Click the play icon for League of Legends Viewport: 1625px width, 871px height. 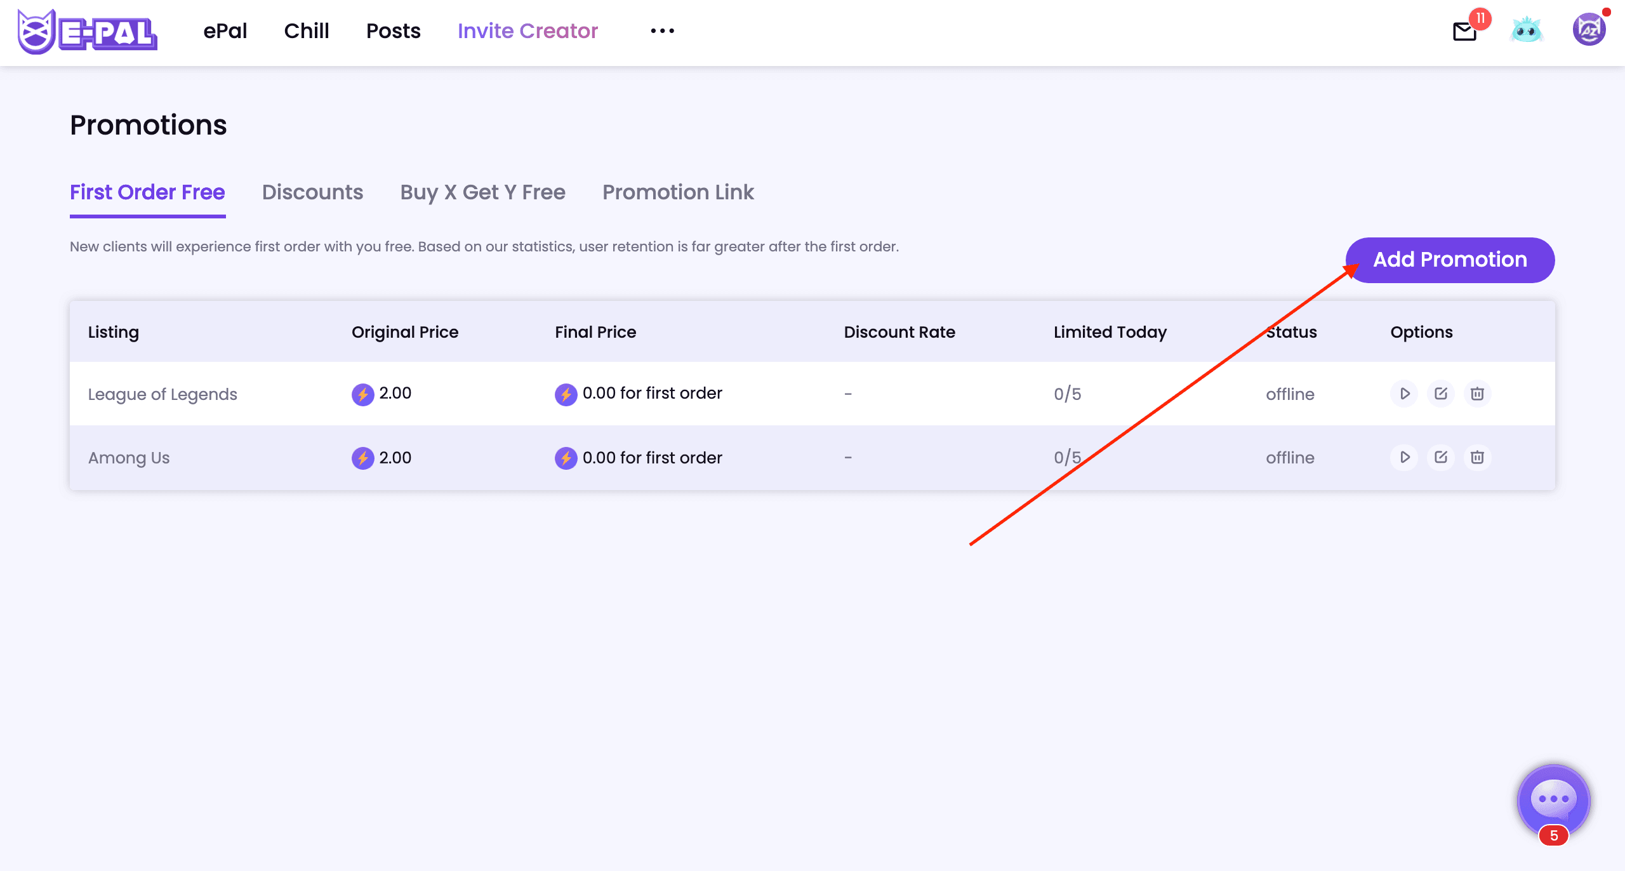(x=1406, y=392)
